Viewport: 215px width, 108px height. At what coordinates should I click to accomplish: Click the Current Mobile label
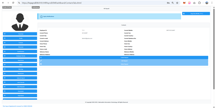pos(128,30)
